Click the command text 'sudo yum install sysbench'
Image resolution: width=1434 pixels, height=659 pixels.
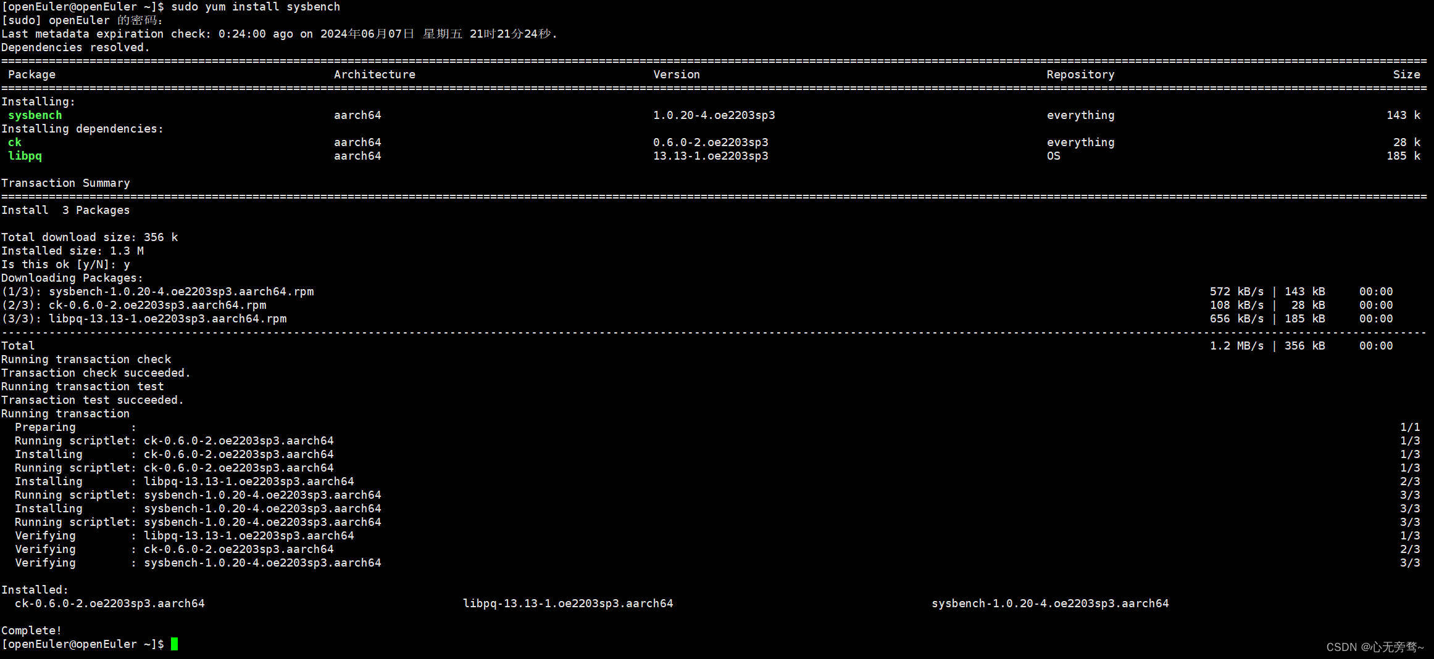tap(256, 7)
